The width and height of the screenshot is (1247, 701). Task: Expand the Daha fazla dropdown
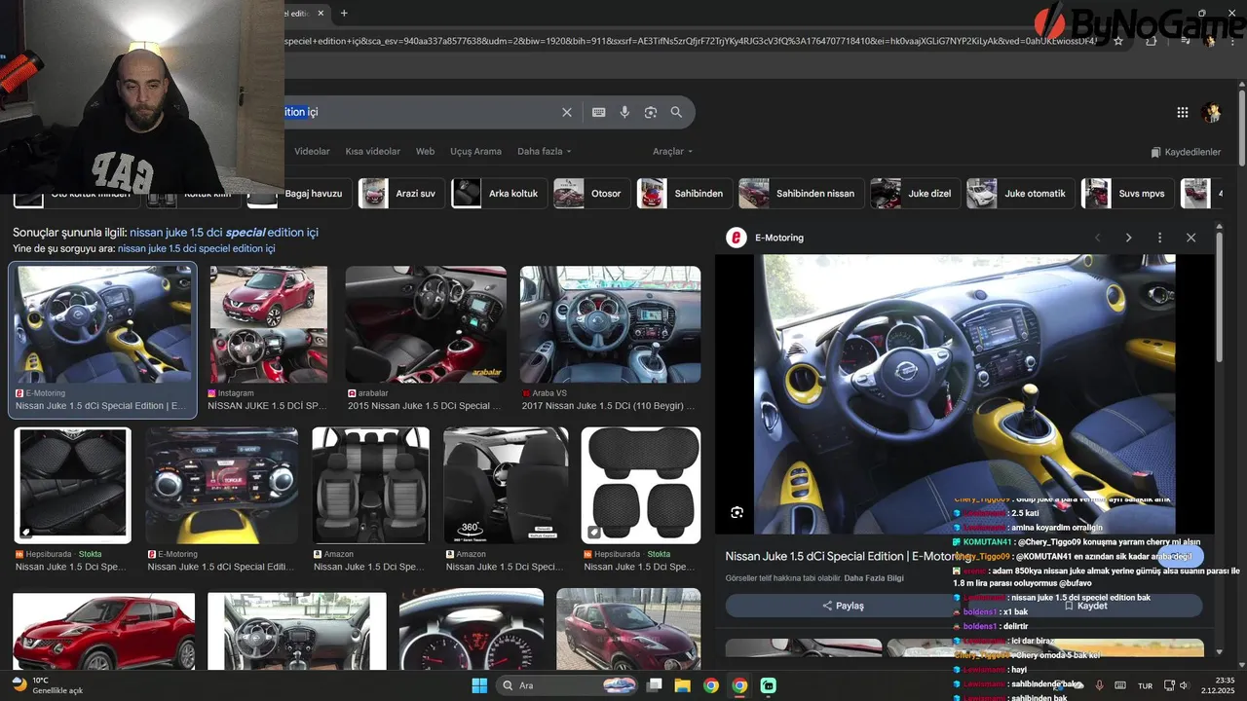tap(545, 152)
